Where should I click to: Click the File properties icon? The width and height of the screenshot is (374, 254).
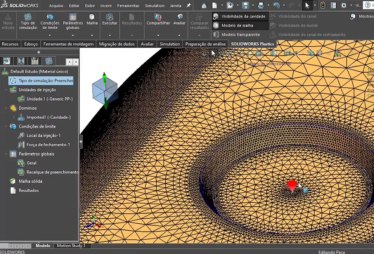pos(333,5)
